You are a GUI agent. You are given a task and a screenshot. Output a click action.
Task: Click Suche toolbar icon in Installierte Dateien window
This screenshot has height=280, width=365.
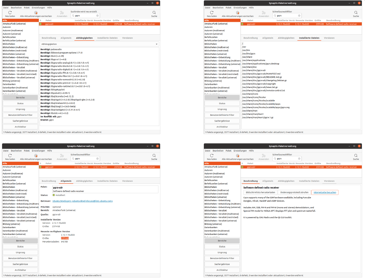point(356,12)
